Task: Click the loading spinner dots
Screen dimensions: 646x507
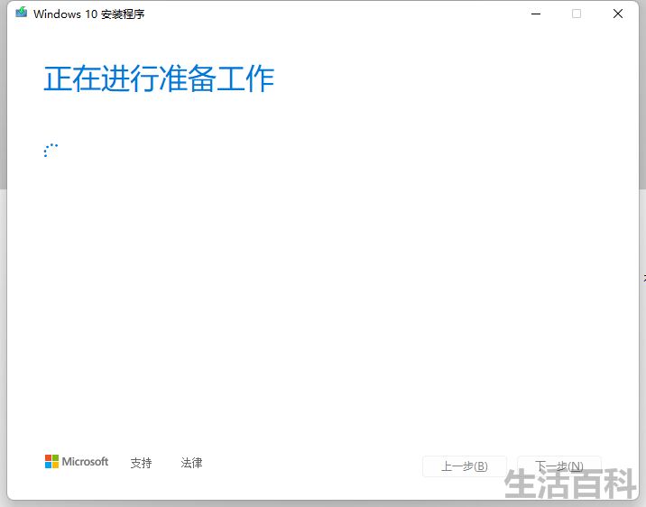Action: click(x=51, y=151)
